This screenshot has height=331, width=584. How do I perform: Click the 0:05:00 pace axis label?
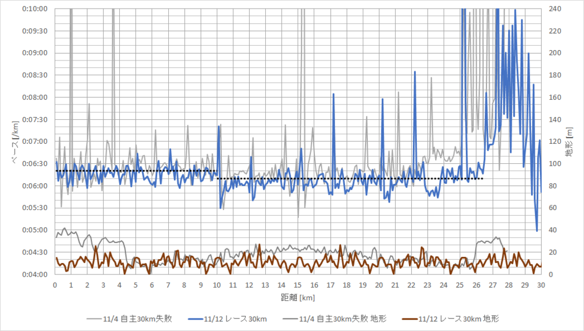35,230
